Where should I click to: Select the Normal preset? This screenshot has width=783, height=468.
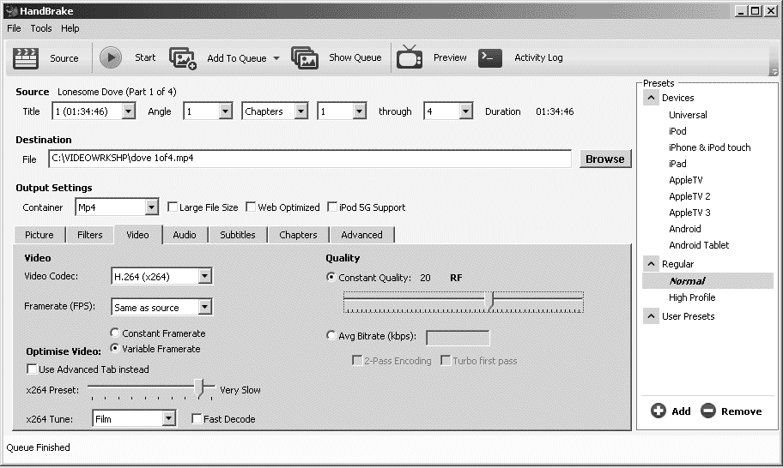coord(707,280)
